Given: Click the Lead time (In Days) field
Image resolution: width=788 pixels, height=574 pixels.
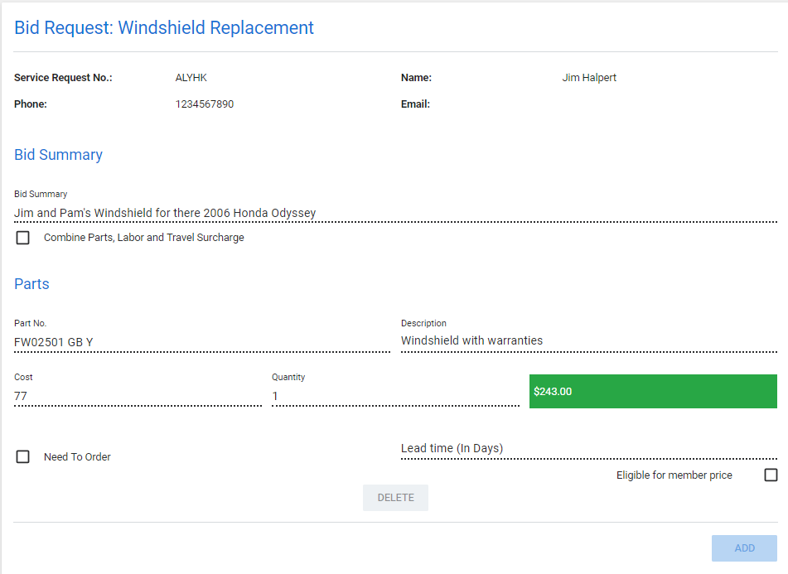Looking at the screenshot, I should pyautogui.click(x=589, y=448).
